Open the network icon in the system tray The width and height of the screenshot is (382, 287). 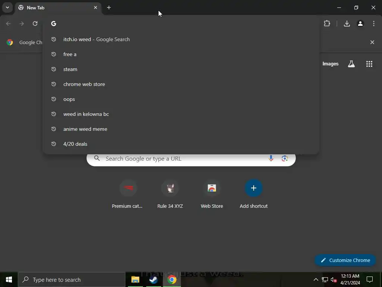tap(325, 280)
